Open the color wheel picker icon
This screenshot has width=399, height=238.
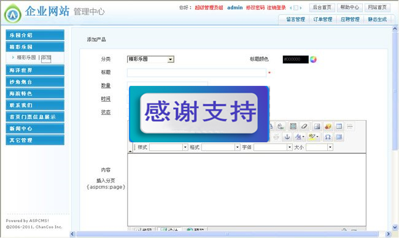[313, 60]
